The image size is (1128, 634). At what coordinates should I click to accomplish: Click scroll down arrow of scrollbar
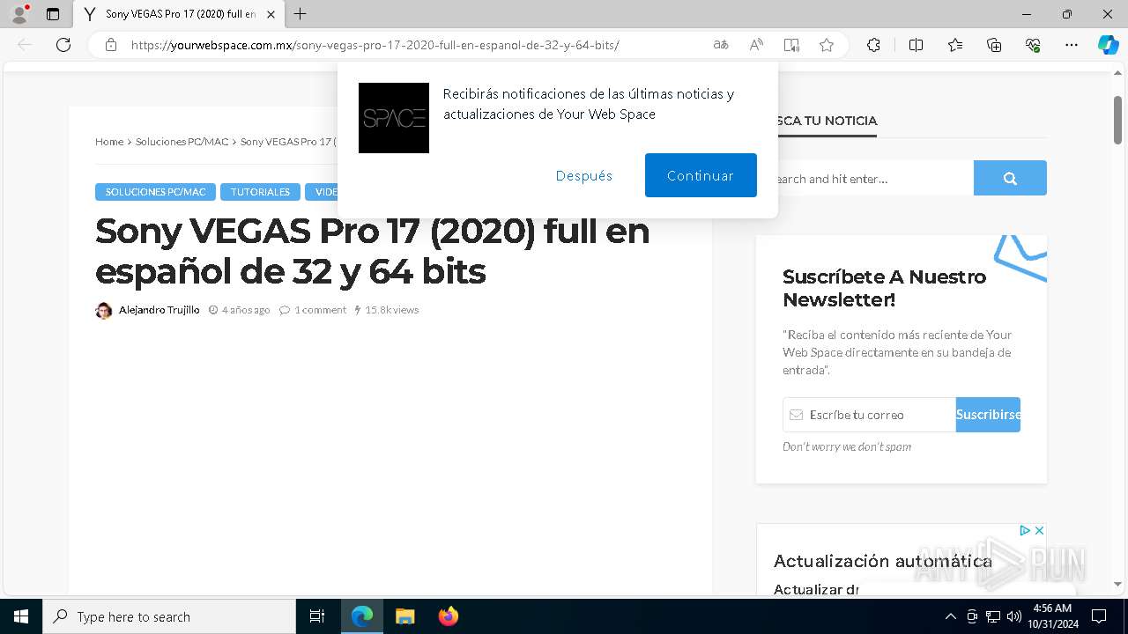coord(1117,584)
